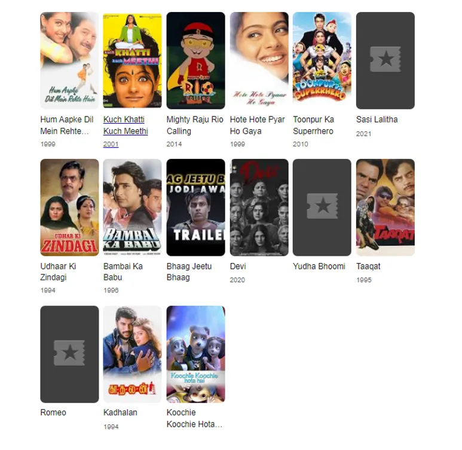Viewport: 462px width, 450px height.
Task: Click the Bambai Ka Babu poster image
Action: coord(132,207)
